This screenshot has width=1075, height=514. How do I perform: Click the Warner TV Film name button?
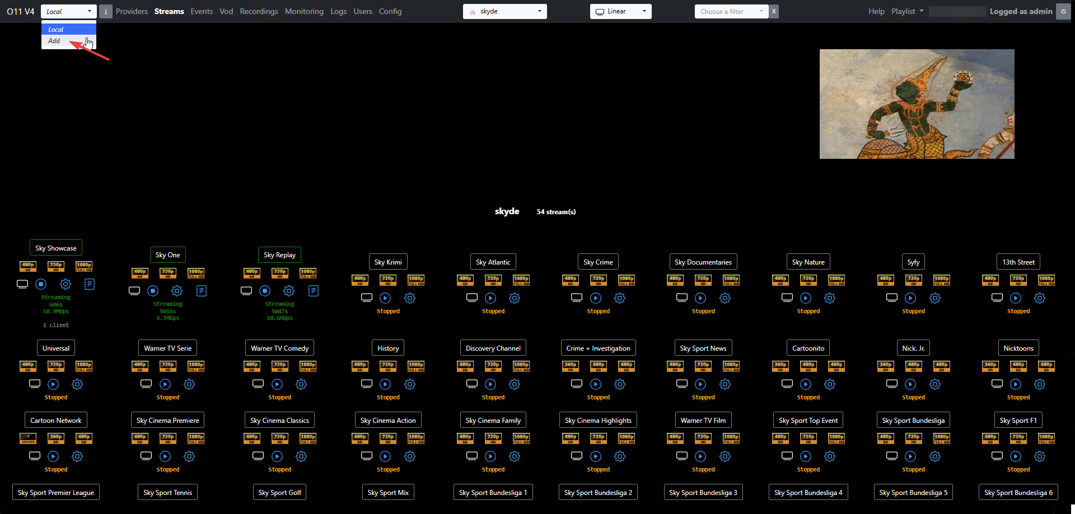click(x=703, y=420)
